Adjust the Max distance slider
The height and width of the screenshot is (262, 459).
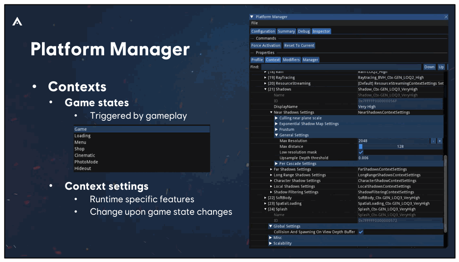(400, 147)
